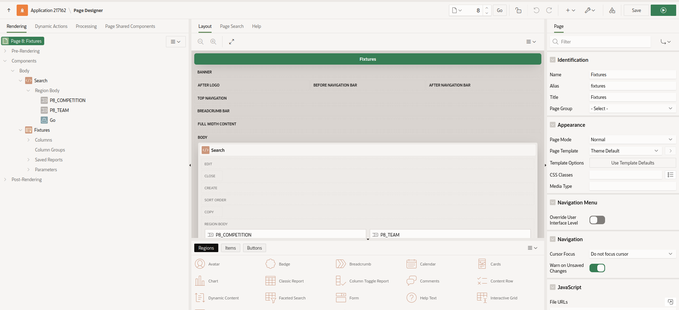Screen dimensions: 679x310
Task: Click the Undo icon in toolbar
Action: pyautogui.click(x=536, y=10)
